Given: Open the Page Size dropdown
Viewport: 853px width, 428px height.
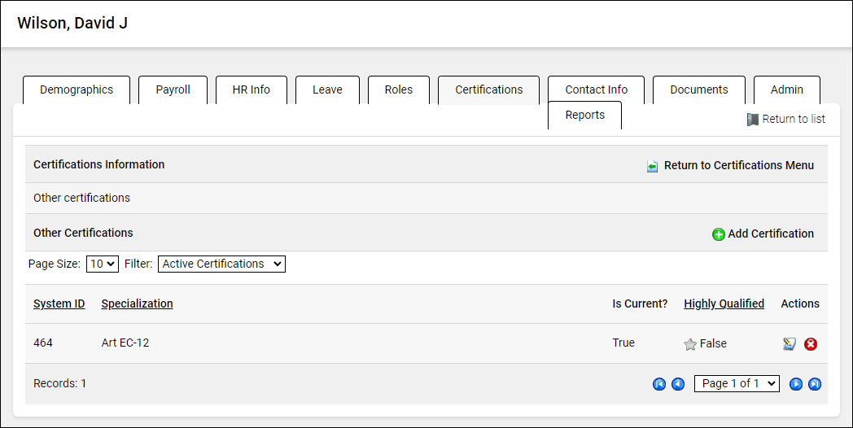Looking at the screenshot, I should (103, 264).
